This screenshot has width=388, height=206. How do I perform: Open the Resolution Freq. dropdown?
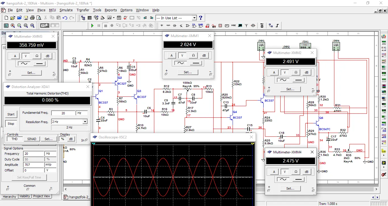(x=85, y=122)
